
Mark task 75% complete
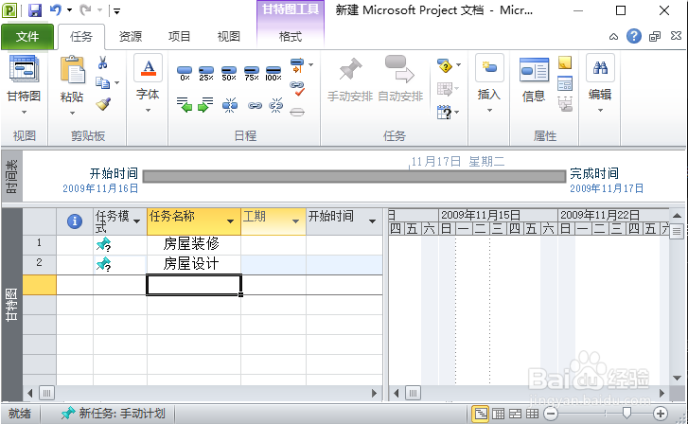(252, 73)
